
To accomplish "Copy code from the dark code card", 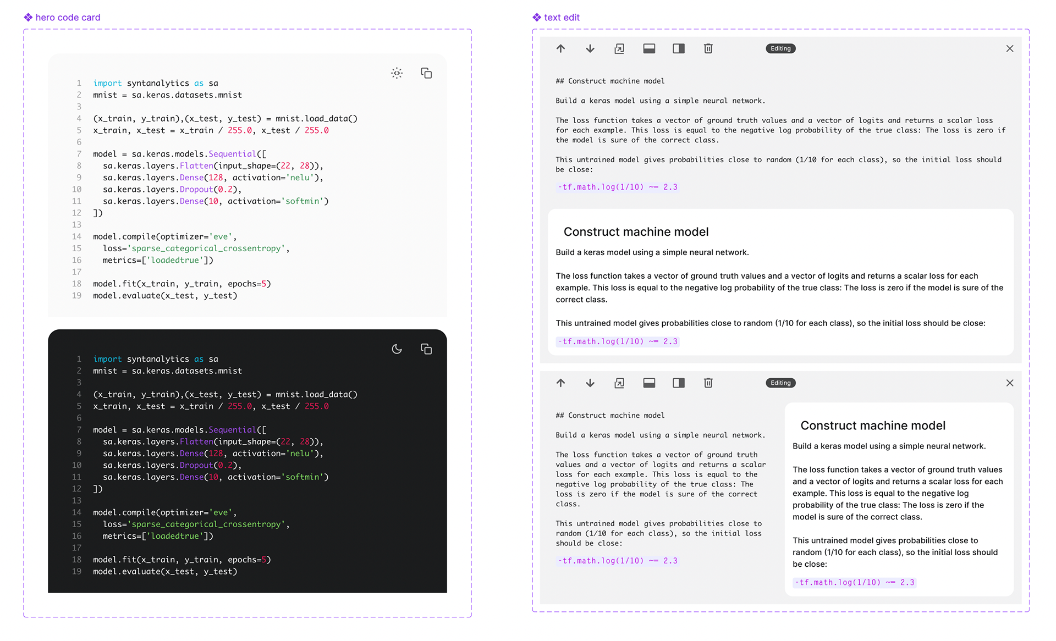I will [426, 349].
